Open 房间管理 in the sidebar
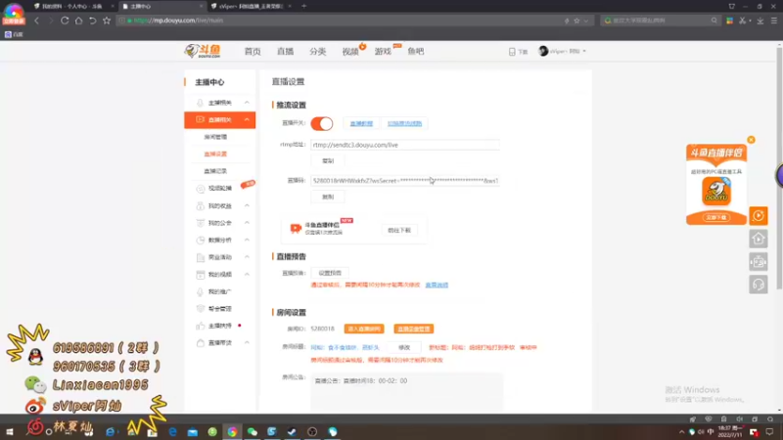This screenshot has width=783, height=440. (215, 137)
